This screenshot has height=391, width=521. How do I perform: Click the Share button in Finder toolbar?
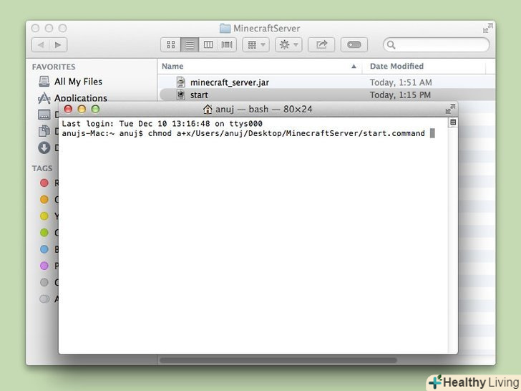[321, 45]
